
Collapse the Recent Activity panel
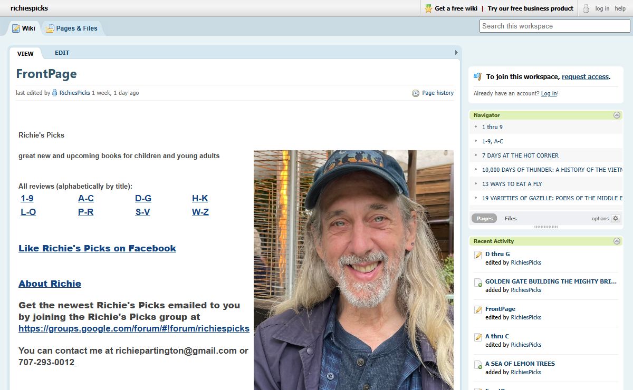(x=617, y=241)
